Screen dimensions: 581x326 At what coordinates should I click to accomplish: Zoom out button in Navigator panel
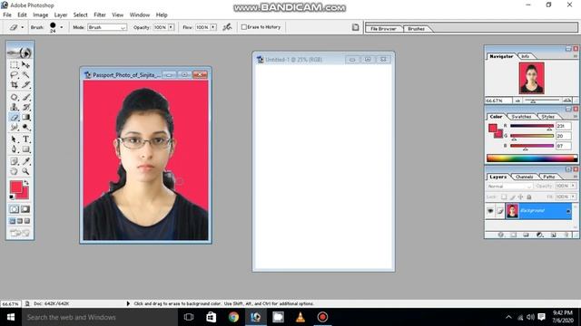coord(517,101)
